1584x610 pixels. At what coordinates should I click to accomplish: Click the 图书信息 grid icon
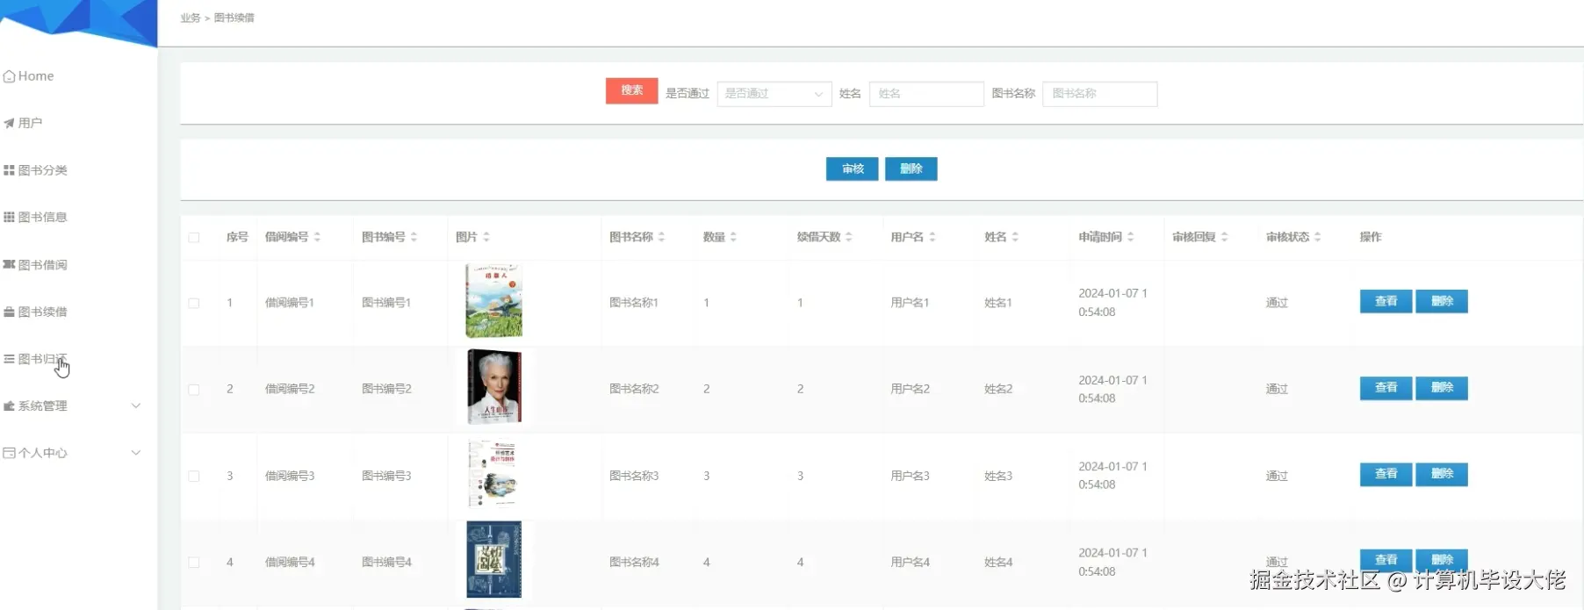tap(9, 217)
